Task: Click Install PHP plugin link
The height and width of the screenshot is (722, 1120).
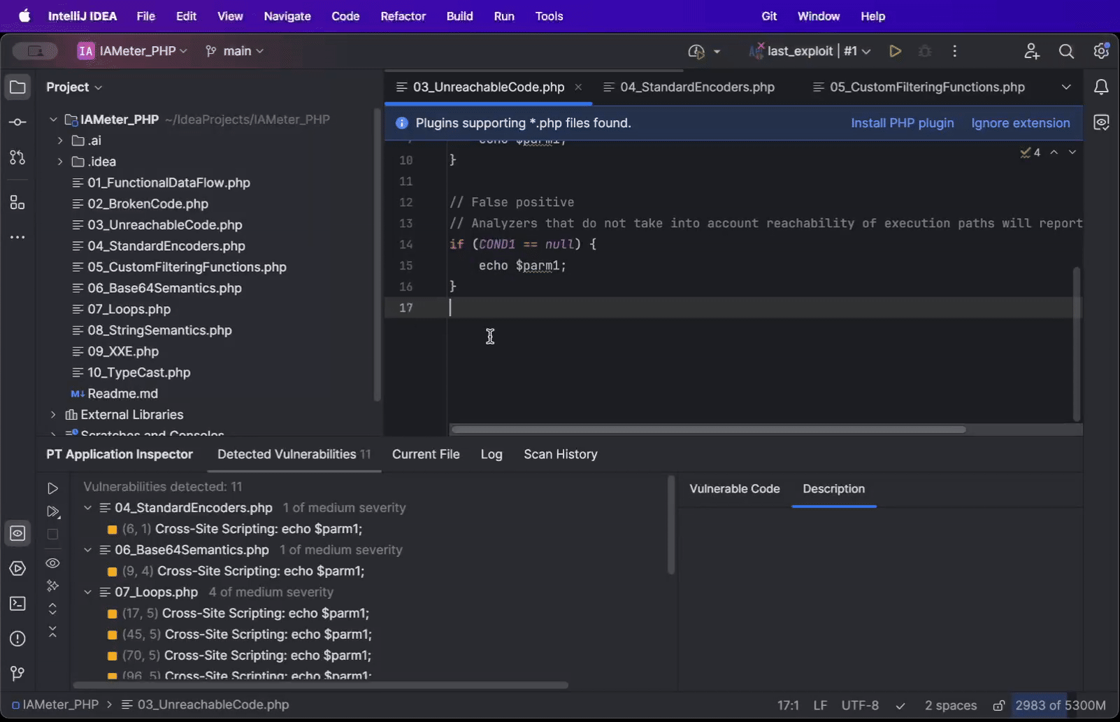Action: click(902, 123)
